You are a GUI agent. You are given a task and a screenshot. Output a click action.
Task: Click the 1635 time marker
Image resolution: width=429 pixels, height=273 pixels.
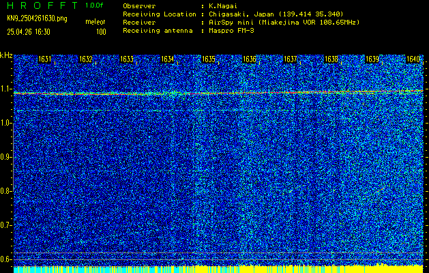pyautogui.click(x=209, y=59)
